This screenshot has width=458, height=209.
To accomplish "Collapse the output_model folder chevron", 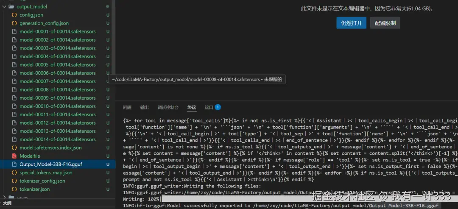I will (x=4, y=6).
